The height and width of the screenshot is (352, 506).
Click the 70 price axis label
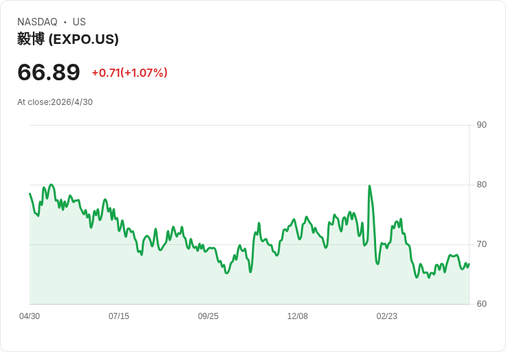point(481,244)
